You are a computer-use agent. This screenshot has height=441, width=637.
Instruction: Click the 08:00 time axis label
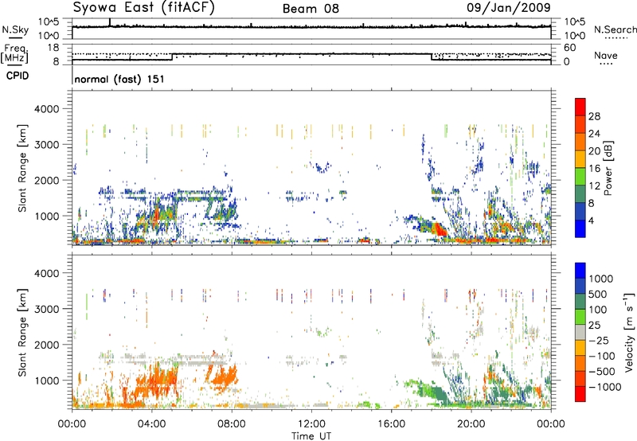pyautogui.click(x=232, y=424)
